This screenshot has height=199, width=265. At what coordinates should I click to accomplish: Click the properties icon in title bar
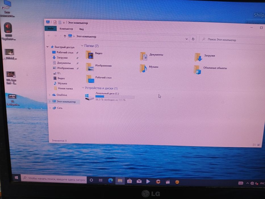[55, 22]
